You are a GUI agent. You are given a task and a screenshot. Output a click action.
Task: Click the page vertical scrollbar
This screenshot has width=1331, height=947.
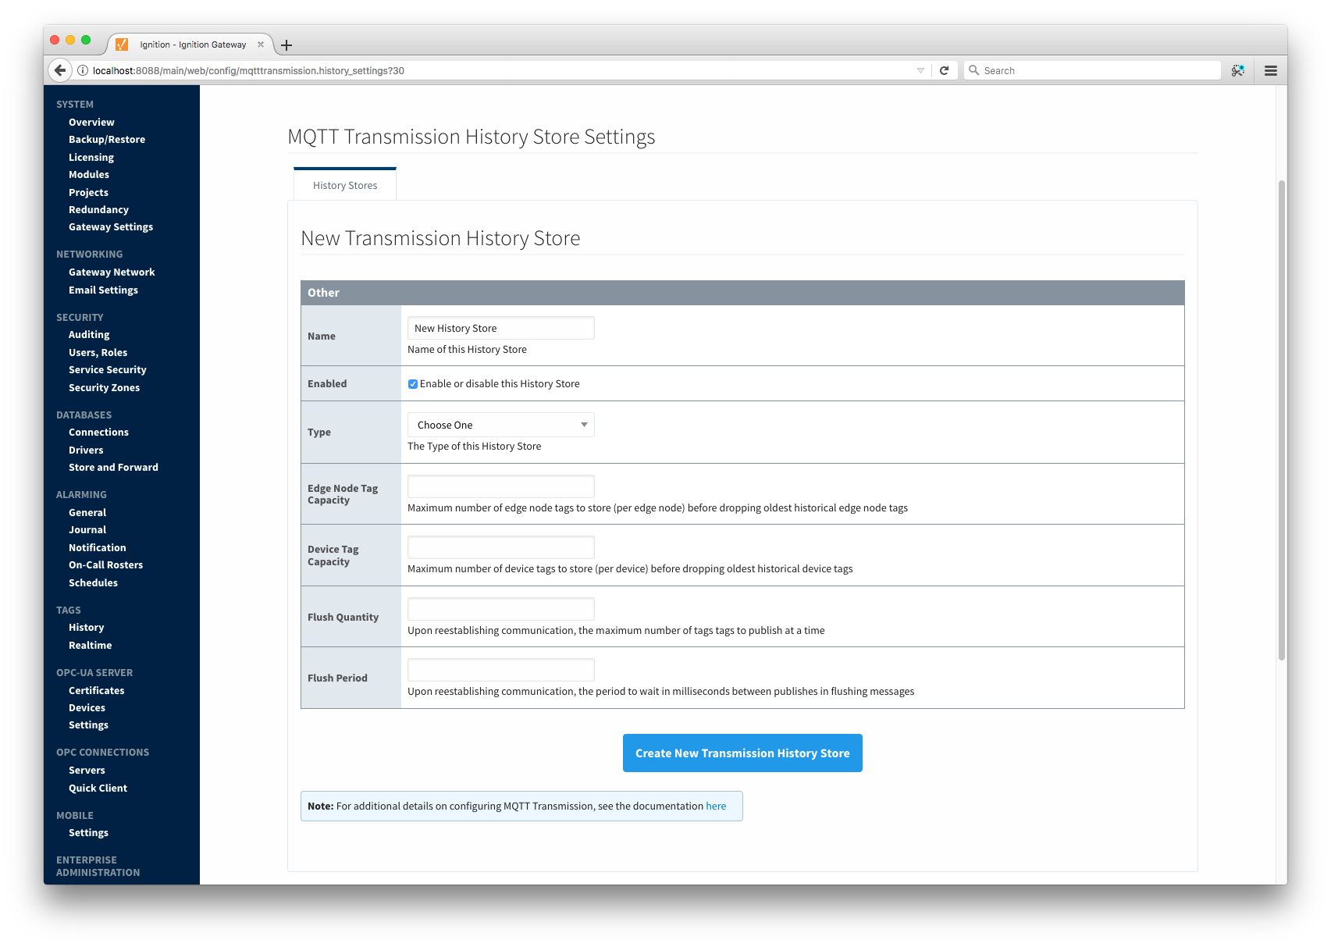pyautogui.click(x=1281, y=420)
